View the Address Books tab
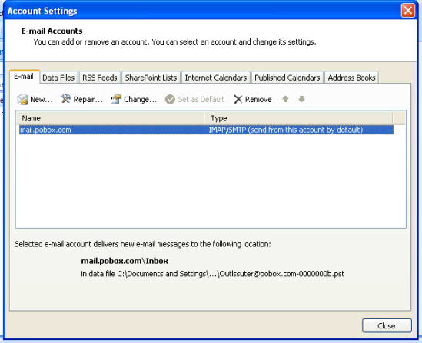This screenshot has width=422, height=343. pos(351,78)
